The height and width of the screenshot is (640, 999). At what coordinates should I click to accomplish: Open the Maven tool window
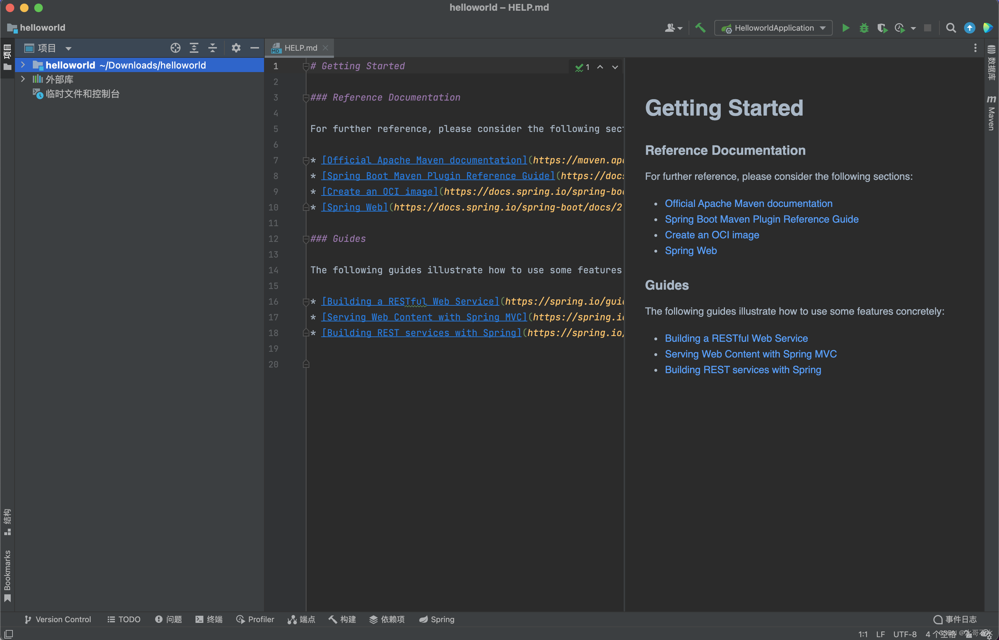coord(992,113)
